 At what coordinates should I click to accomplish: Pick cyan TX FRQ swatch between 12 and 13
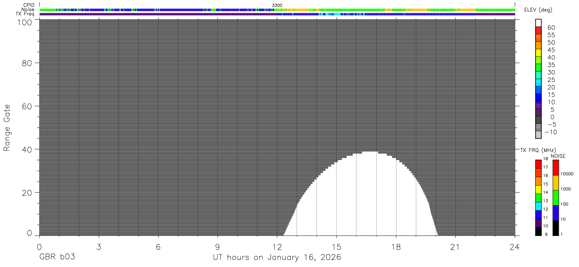pyautogui.click(x=538, y=206)
